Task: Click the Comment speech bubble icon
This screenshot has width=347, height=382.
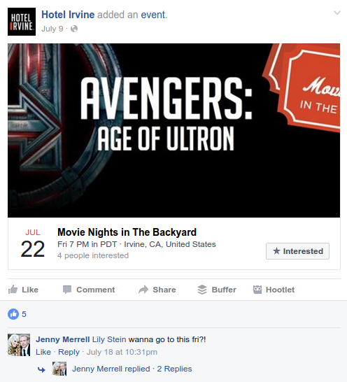Action: click(67, 290)
